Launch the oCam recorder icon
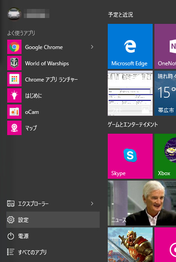 (14, 112)
